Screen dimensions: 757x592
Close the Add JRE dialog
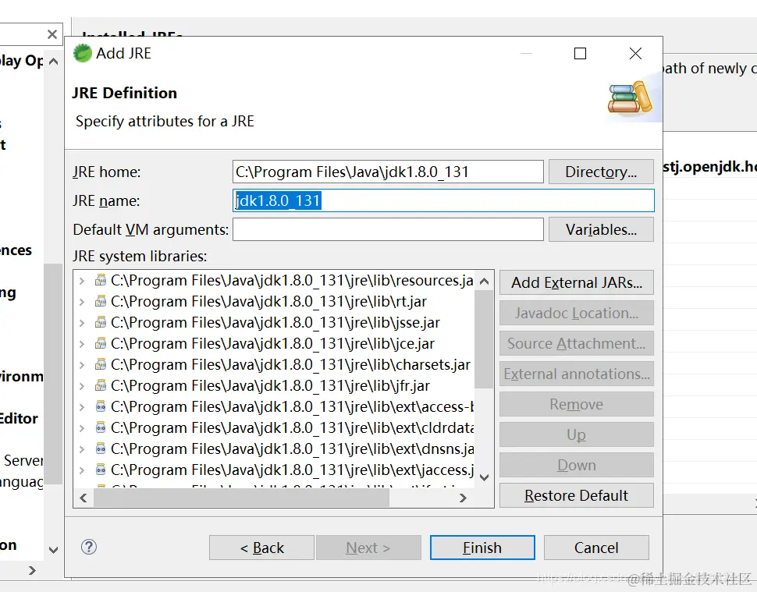click(x=635, y=53)
